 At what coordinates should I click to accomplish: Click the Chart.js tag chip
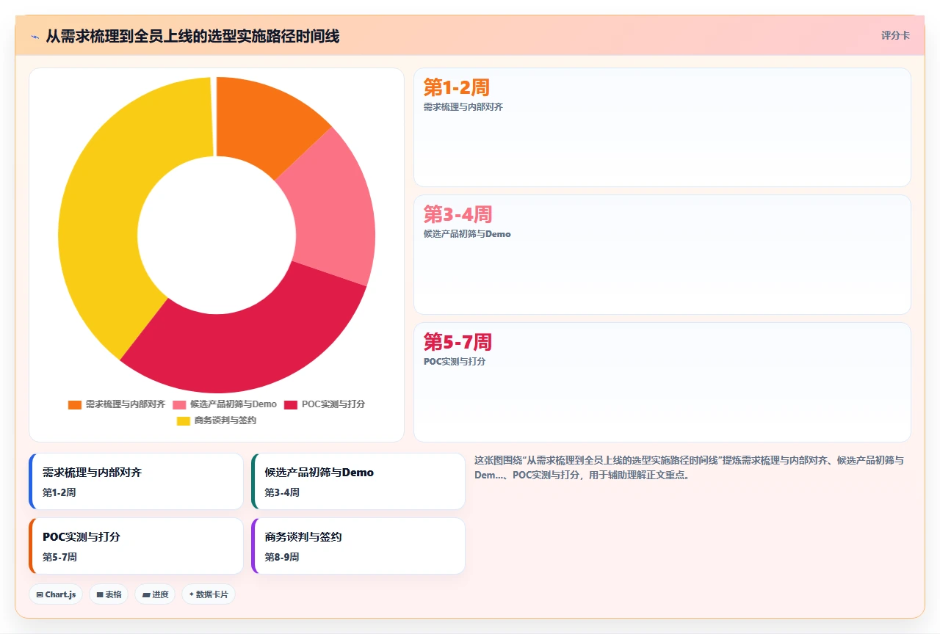point(56,594)
